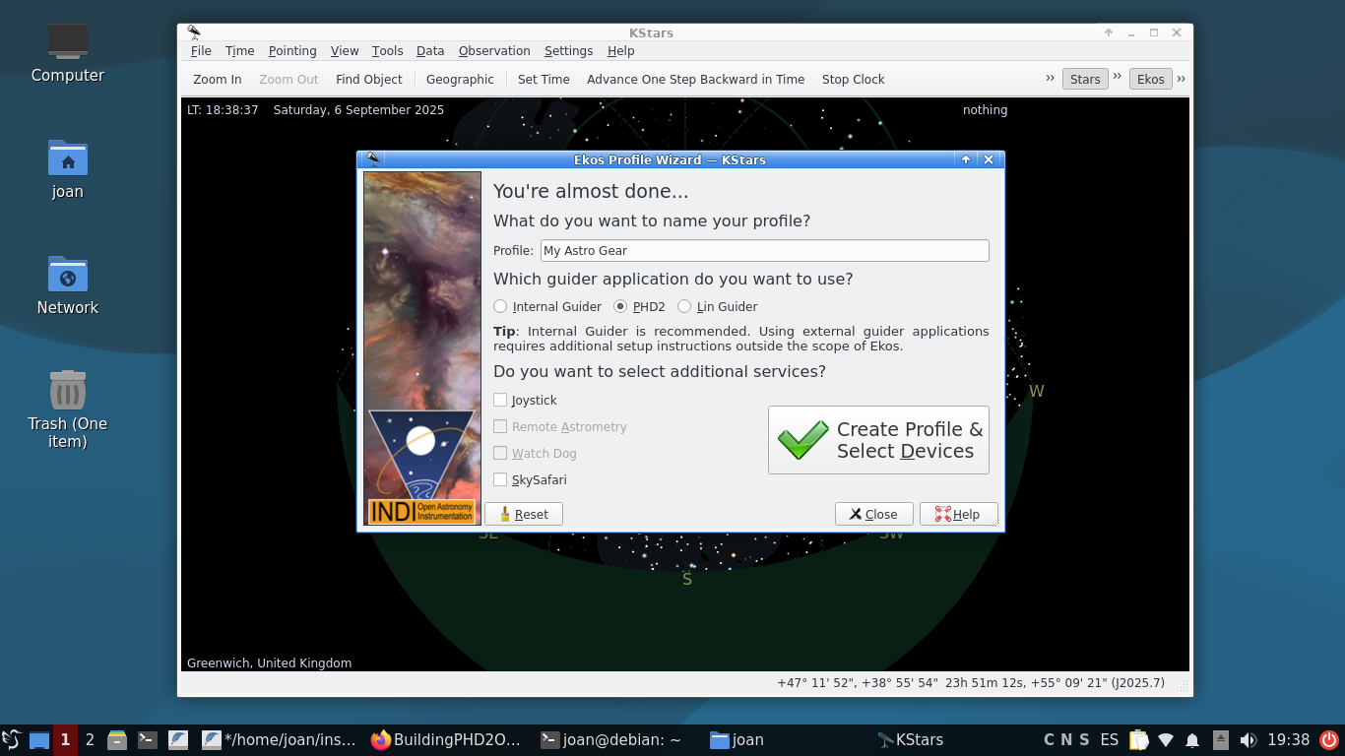
Task: Click the notification bell tray icon
Action: (1192, 740)
